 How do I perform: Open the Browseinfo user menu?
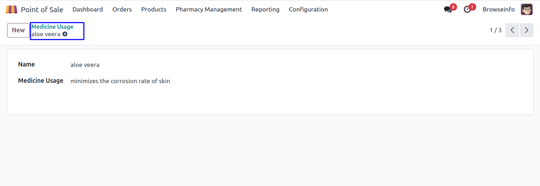point(499,10)
